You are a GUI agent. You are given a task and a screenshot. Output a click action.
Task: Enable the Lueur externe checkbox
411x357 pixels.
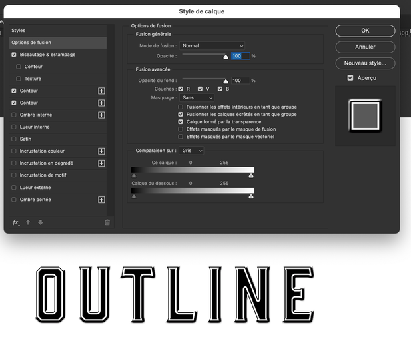[14, 188]
